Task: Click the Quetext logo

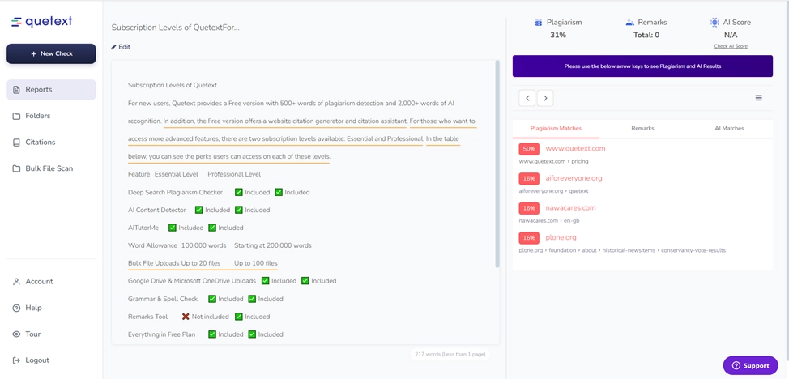Action: coord(42,21)
